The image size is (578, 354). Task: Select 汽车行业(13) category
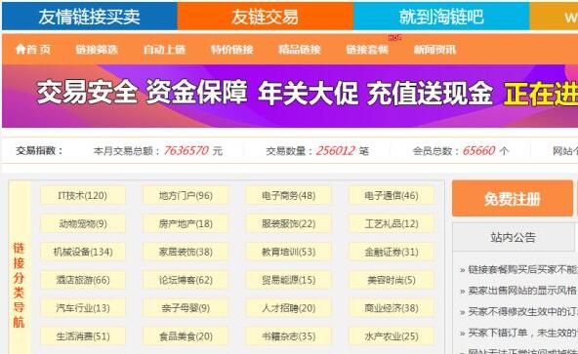(x=83, y=308)
